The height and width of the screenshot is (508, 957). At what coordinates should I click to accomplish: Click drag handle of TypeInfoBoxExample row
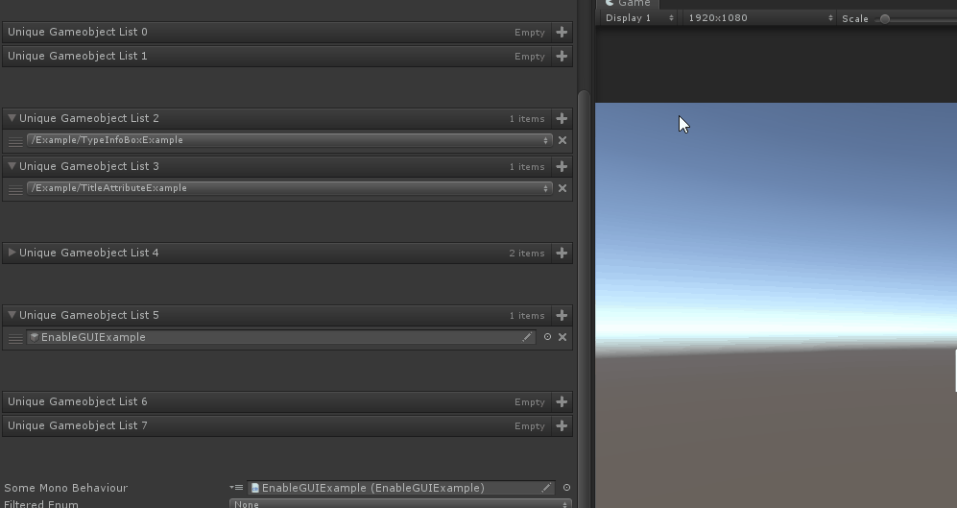tap(16, 141)
